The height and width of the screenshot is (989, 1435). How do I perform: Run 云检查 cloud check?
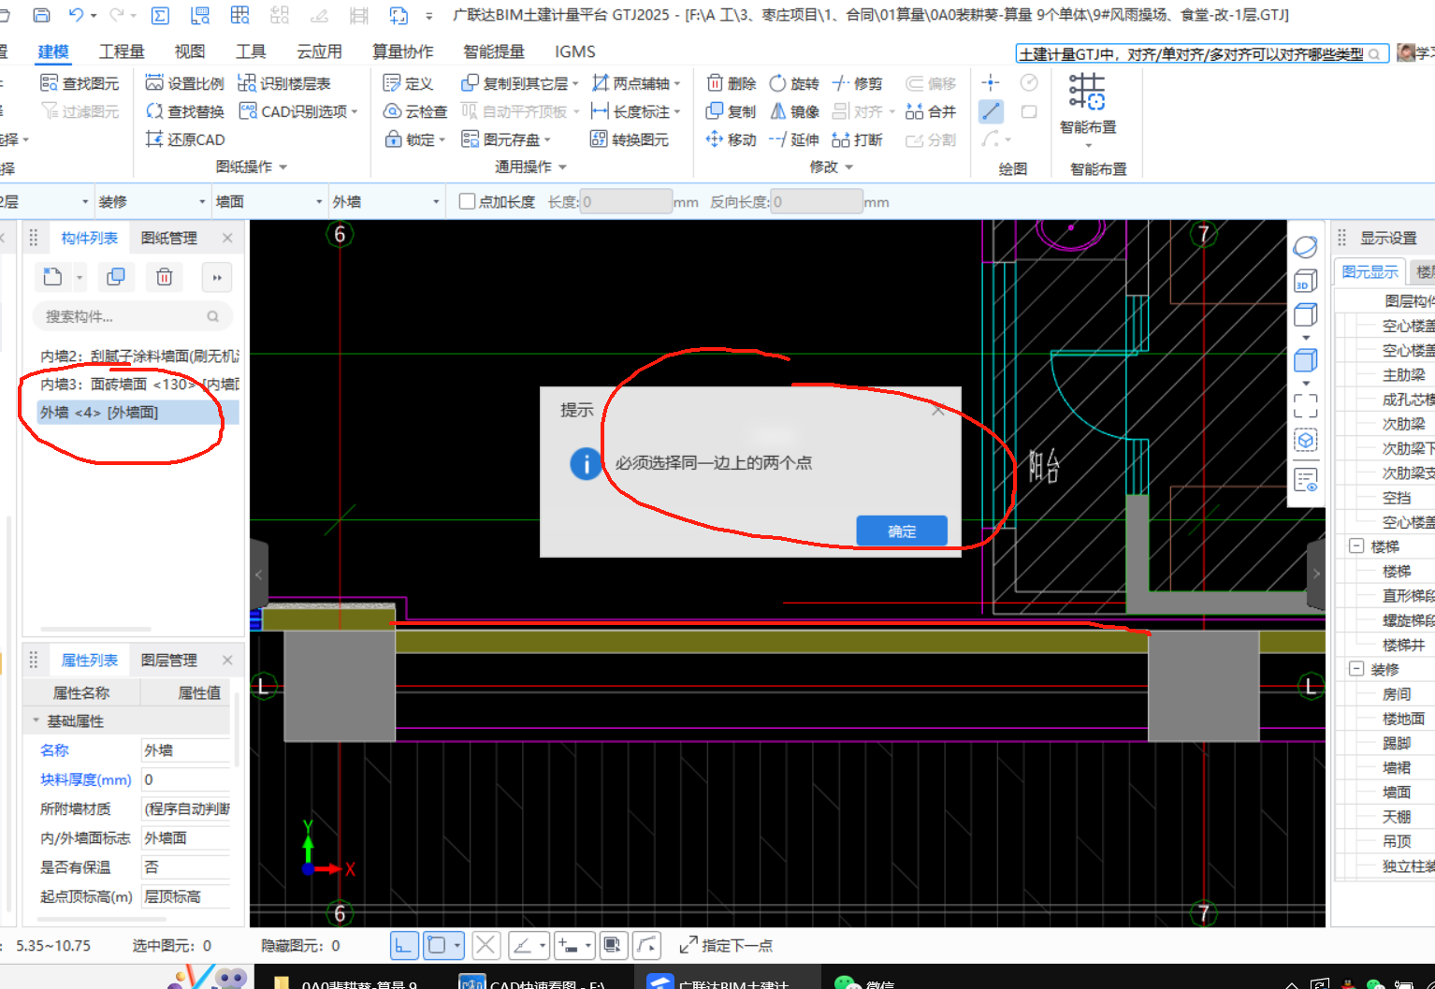(x=415, y=111)
